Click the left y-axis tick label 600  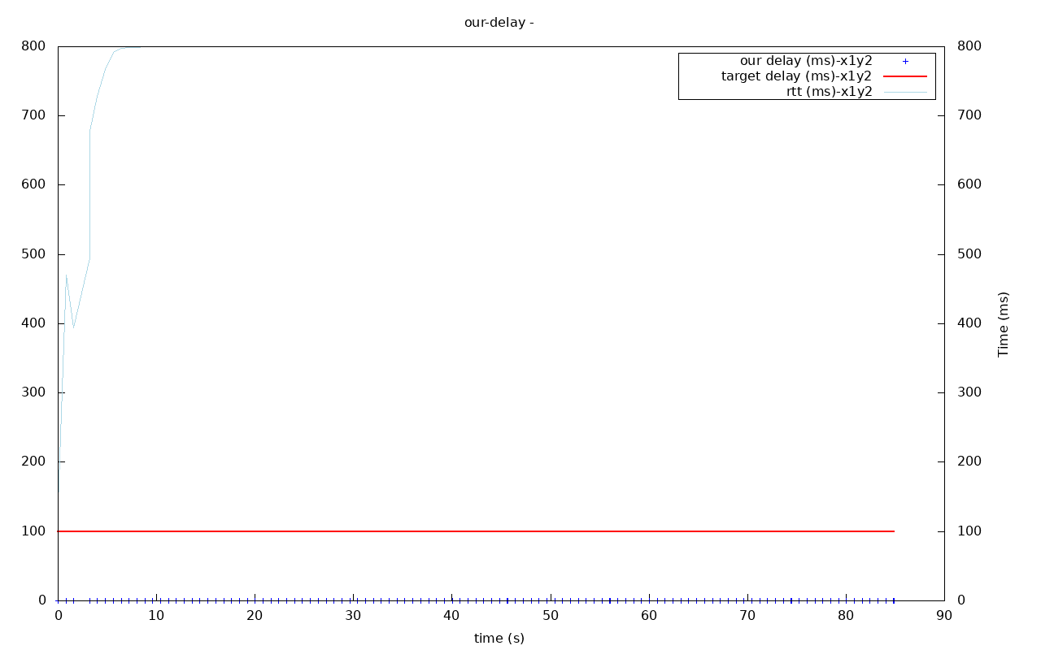tap(33, 184)
